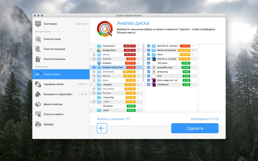The height and width of the screenshot is (161, 258).
Task: Click the 95.82 ГБ size badge
Action: [x=130, y=46]
